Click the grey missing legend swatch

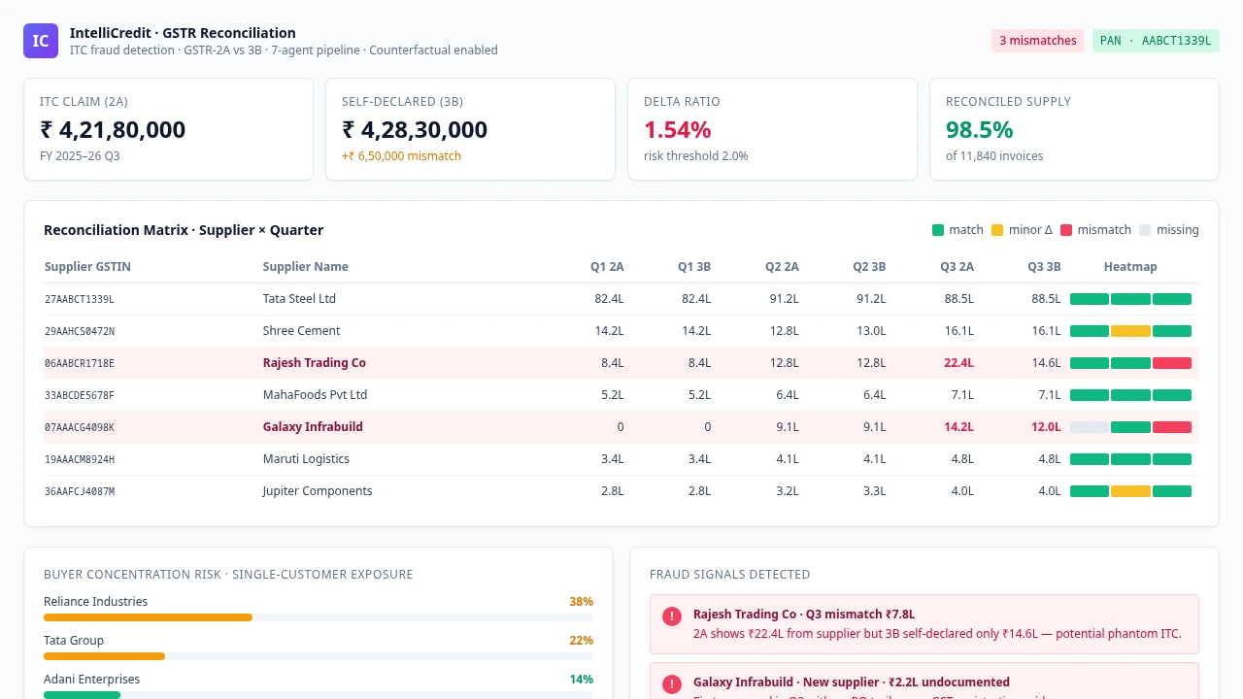click(x=1145, y=230)
